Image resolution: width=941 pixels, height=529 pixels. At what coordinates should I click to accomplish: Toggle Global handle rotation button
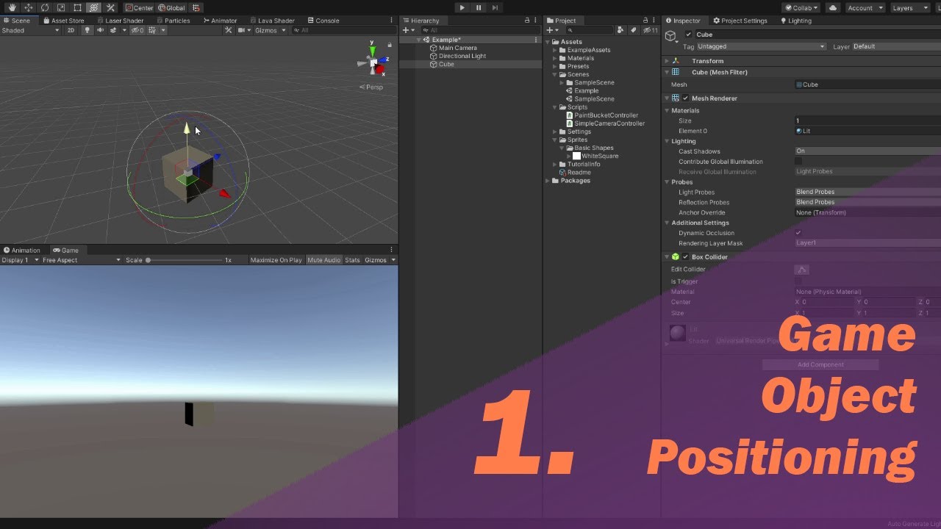coord(171,7)
